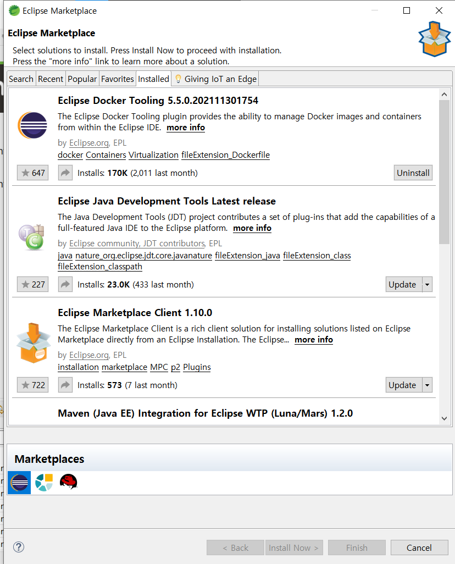Click the Marketplace Client box icon

coord(34,343)
